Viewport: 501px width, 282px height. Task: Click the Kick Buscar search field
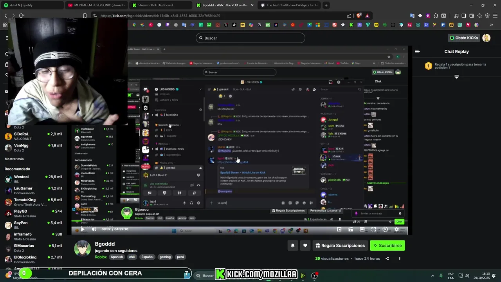(x=250, y=38)
